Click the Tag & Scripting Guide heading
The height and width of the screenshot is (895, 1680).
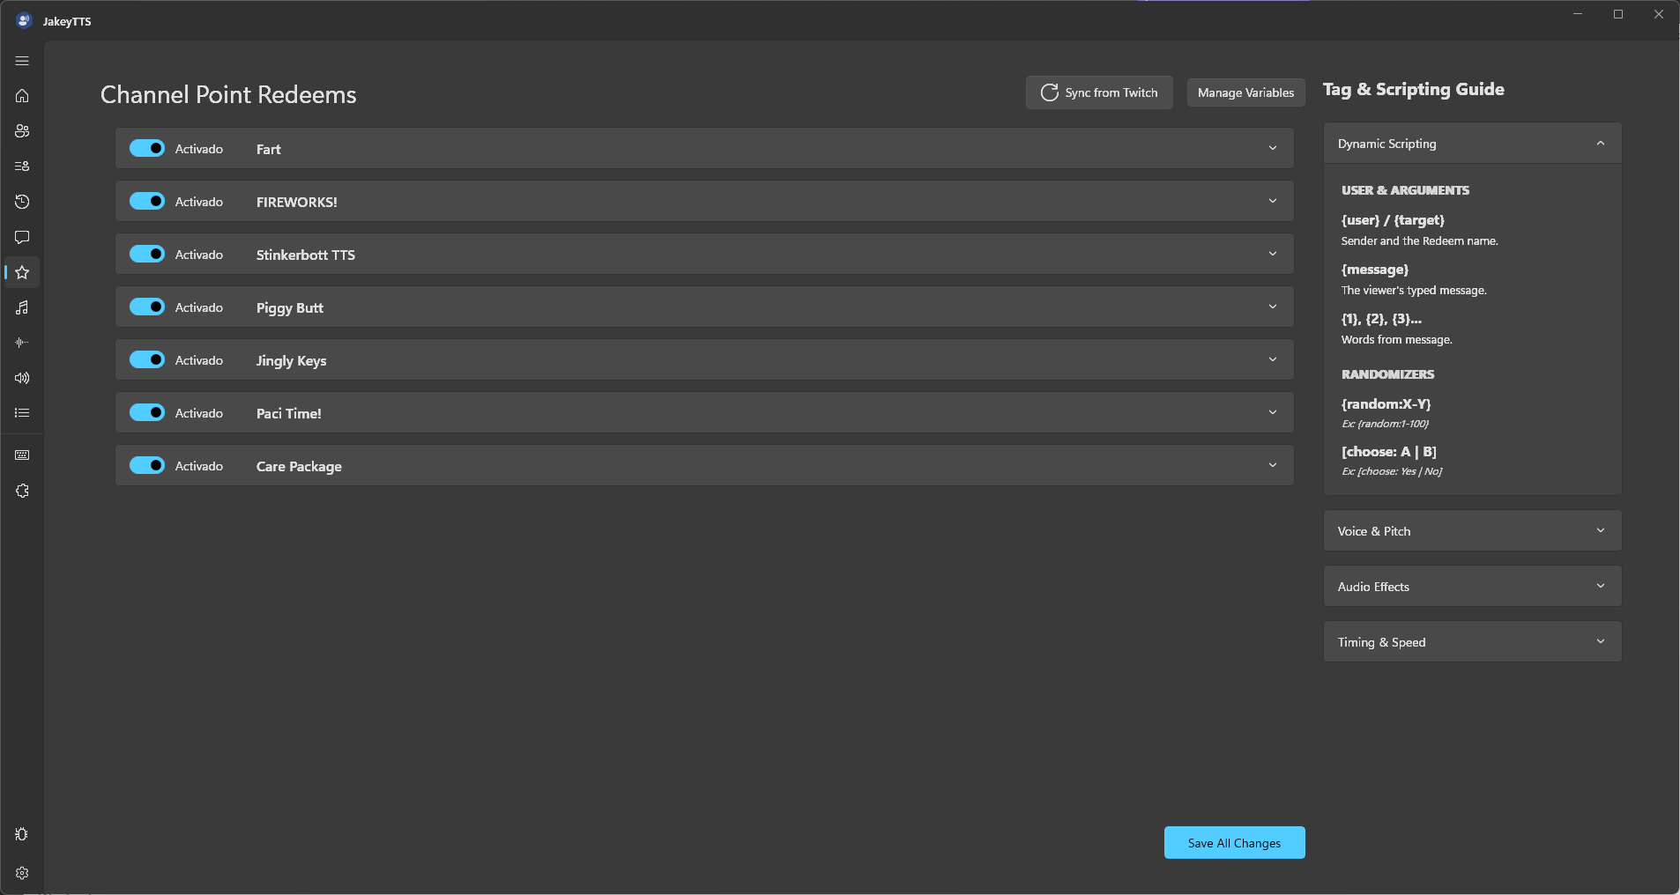[x=1413, y=90]
